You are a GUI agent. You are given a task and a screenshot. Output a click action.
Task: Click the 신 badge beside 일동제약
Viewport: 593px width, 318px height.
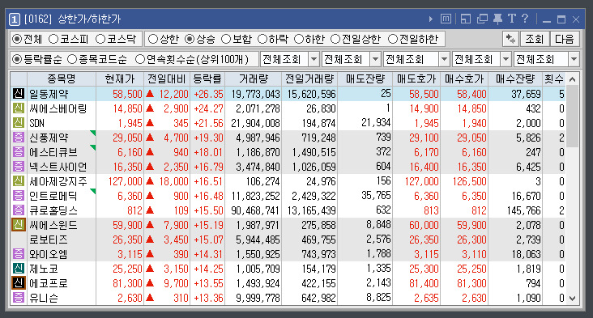click(x=19, y=94)
